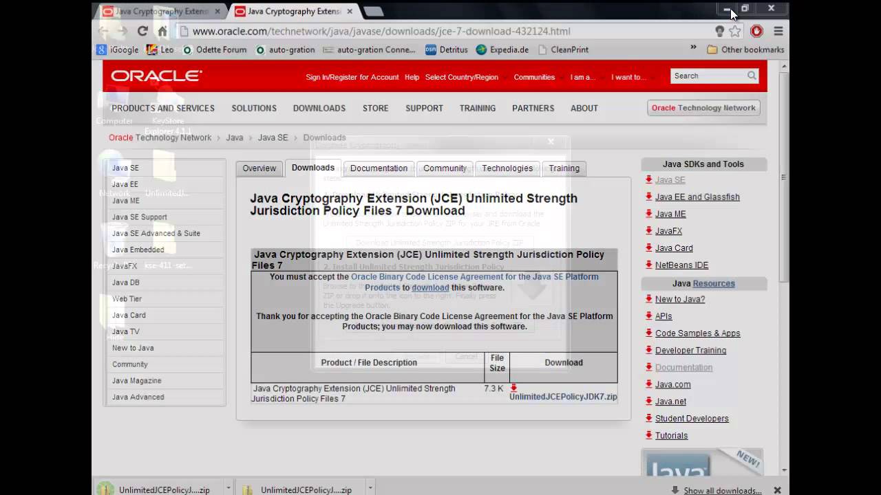The image size is (881, 495).
Task: Open the Community tab
Action: [445, 168]
